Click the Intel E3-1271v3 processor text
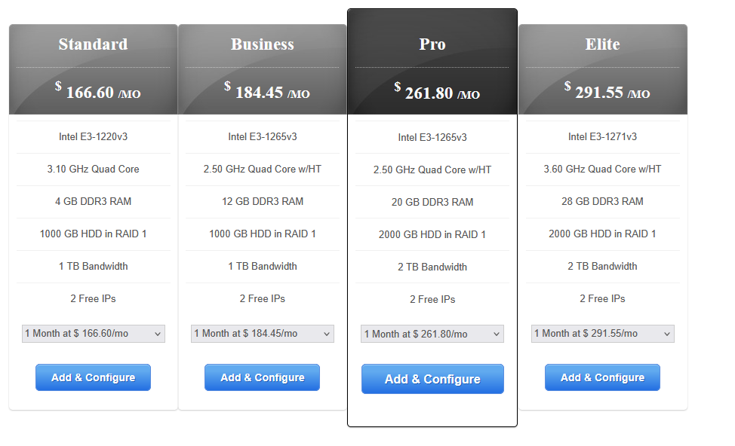 click(x=602, y=137)
